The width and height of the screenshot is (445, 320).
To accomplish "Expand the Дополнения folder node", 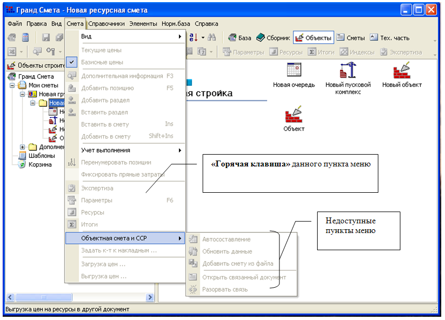I will tap(23, 147).
